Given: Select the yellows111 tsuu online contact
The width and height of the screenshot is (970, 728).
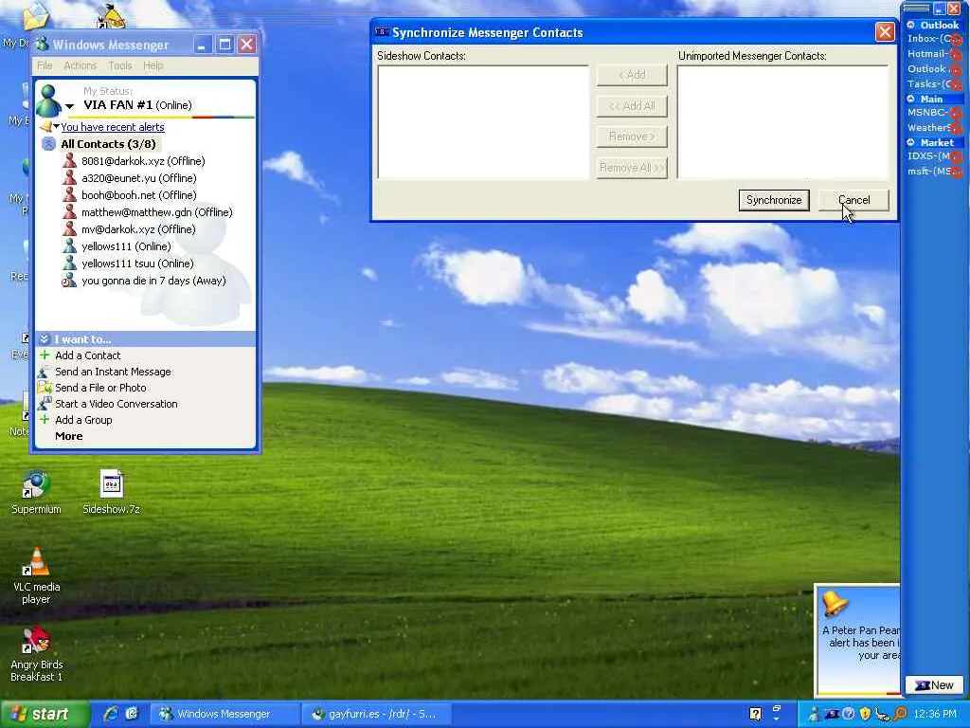Looking at the screenshot, I should click(136, 264).
